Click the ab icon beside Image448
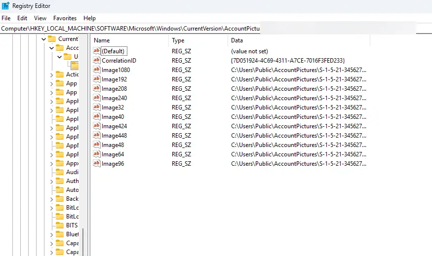This screenshot has height=256, width=432. coord(96,135)
